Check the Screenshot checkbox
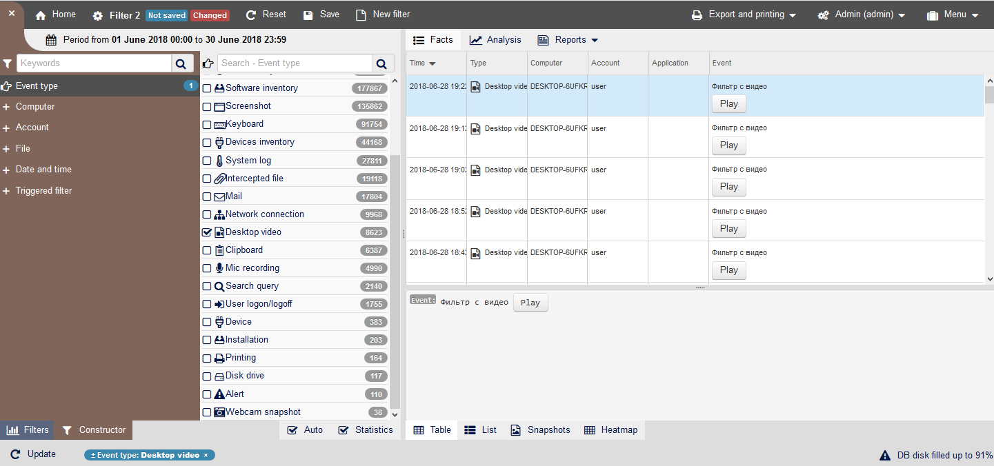 [x=207, y=107]
